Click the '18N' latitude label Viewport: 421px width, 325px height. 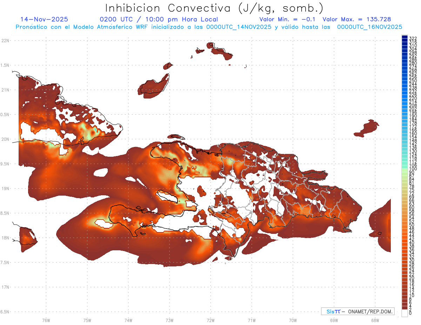pos(6,238)
